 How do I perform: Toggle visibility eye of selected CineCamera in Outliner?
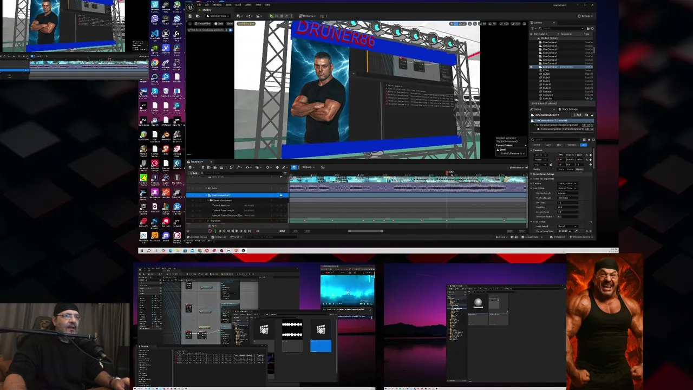point(531,67)
